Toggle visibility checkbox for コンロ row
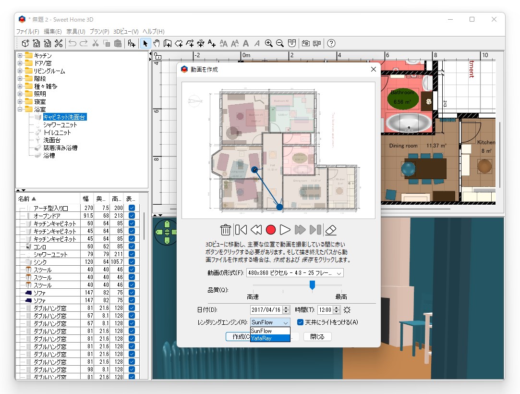The width and height of the screenshot is (520, 394). point(132,246)
